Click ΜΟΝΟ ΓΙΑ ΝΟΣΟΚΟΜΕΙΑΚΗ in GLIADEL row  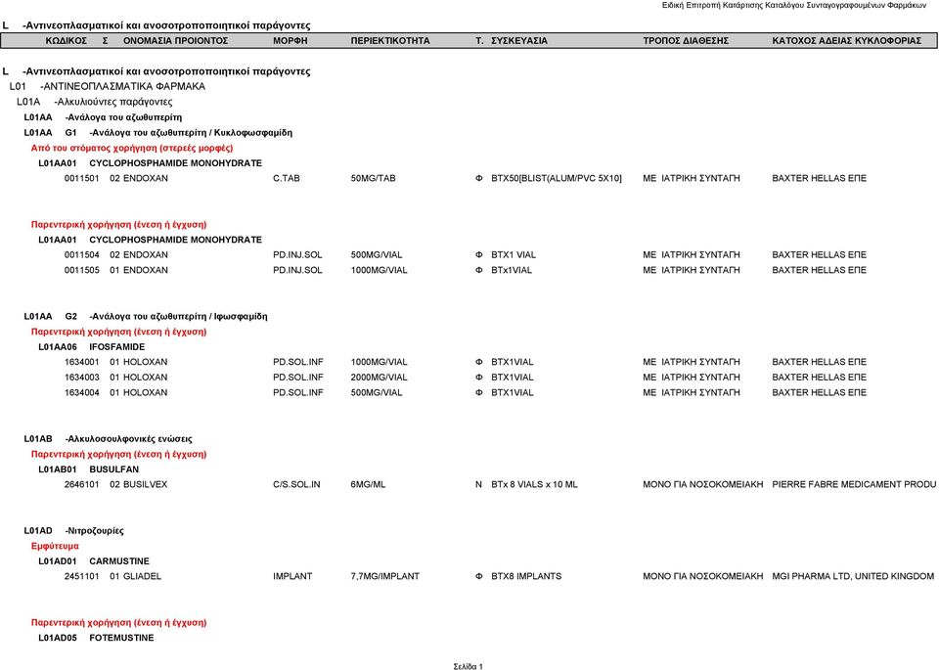(703, 577)
